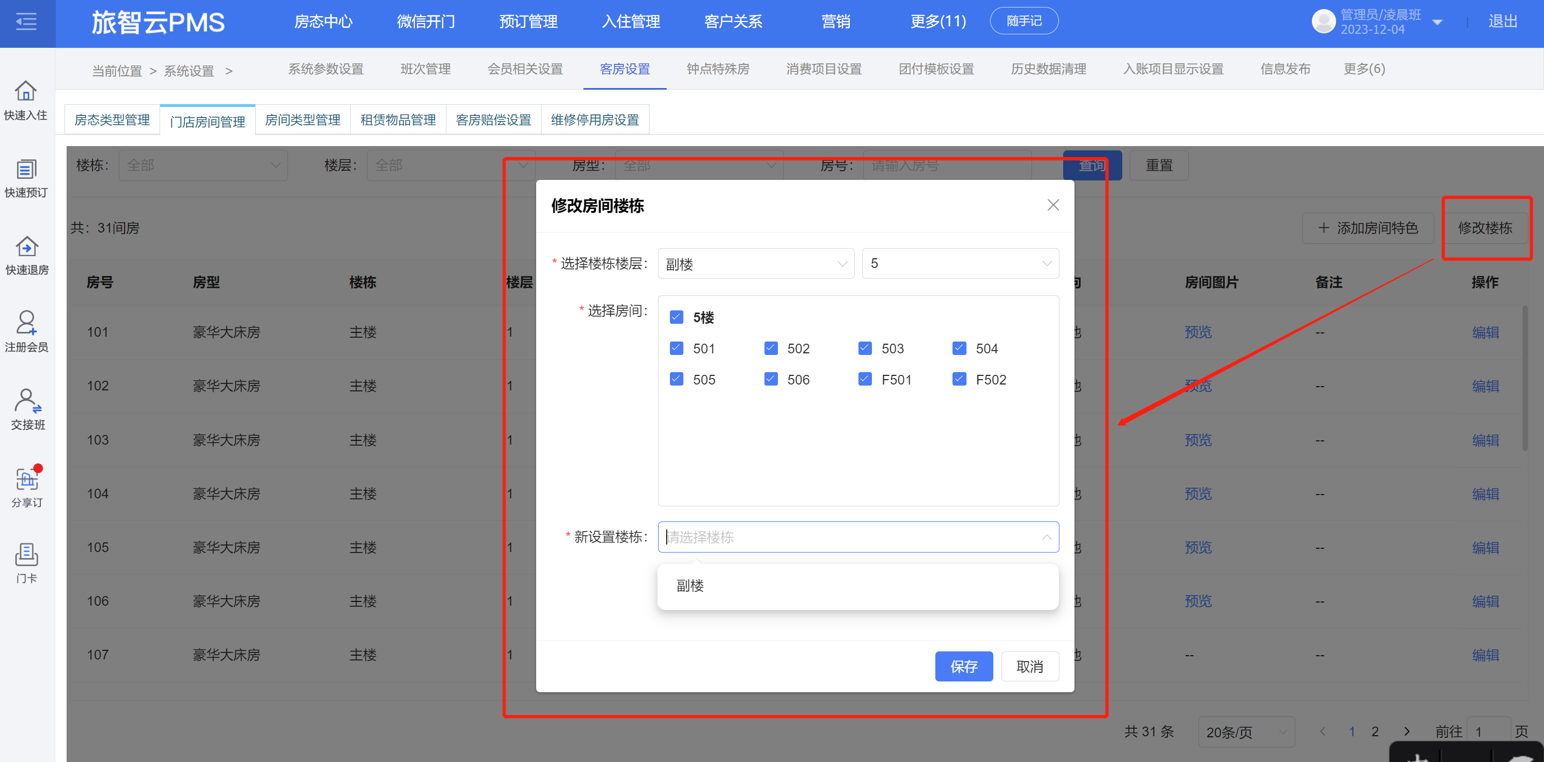Image resolution: width=1544 pixels, height=762 pixels.
Task: Open 消费项目设置 settings tab
Action: pos(824,69)
